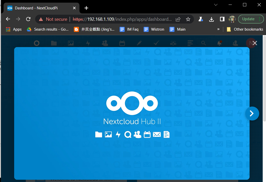Open Photos app in dimmed Nextcloud header

71,43
